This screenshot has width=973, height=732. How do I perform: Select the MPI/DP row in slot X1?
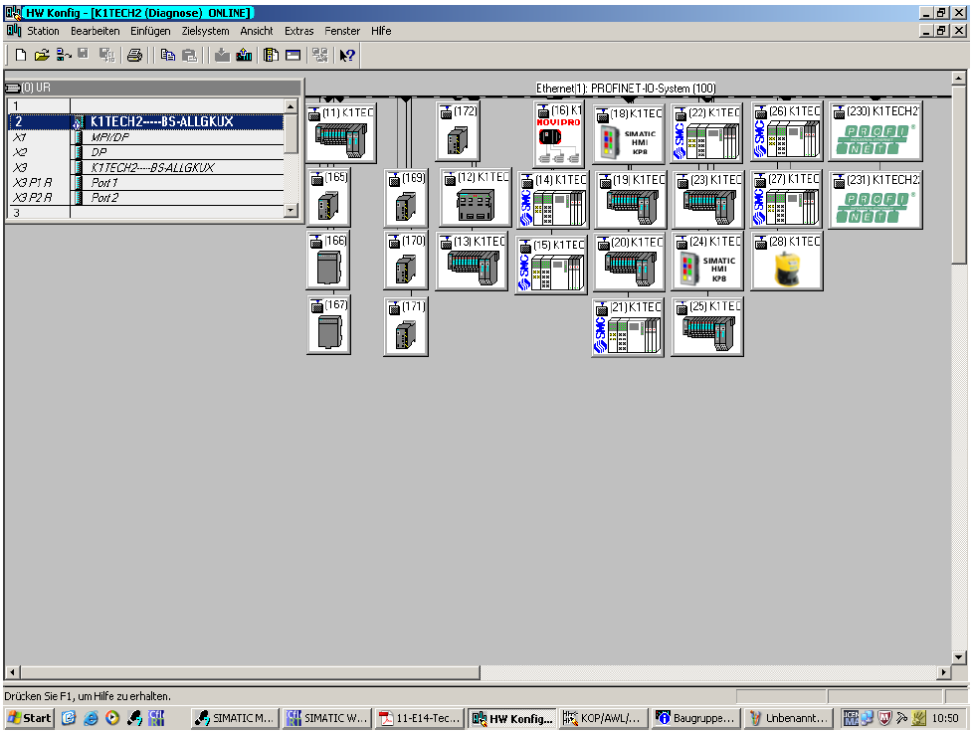146,137
